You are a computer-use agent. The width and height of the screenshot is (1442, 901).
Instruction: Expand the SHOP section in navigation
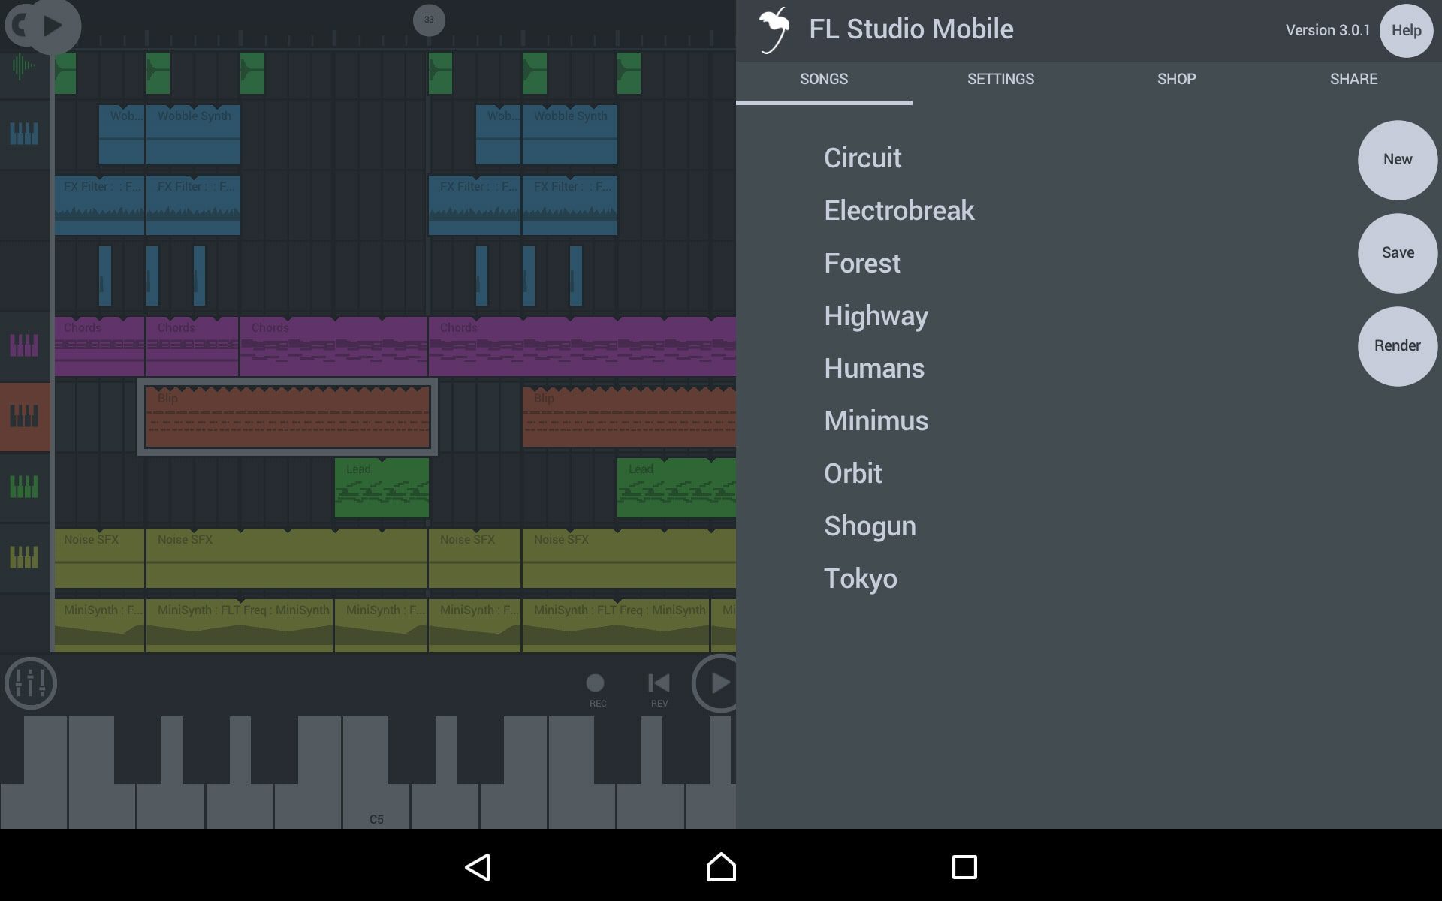click(1176, 78)
